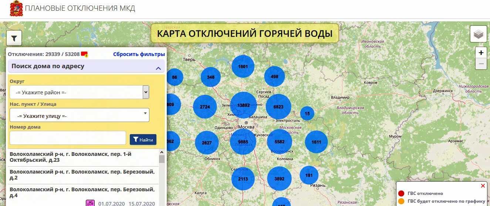Close the legend with the red X
Viewport: 490px width, 206px height.
tap(483, 186)
